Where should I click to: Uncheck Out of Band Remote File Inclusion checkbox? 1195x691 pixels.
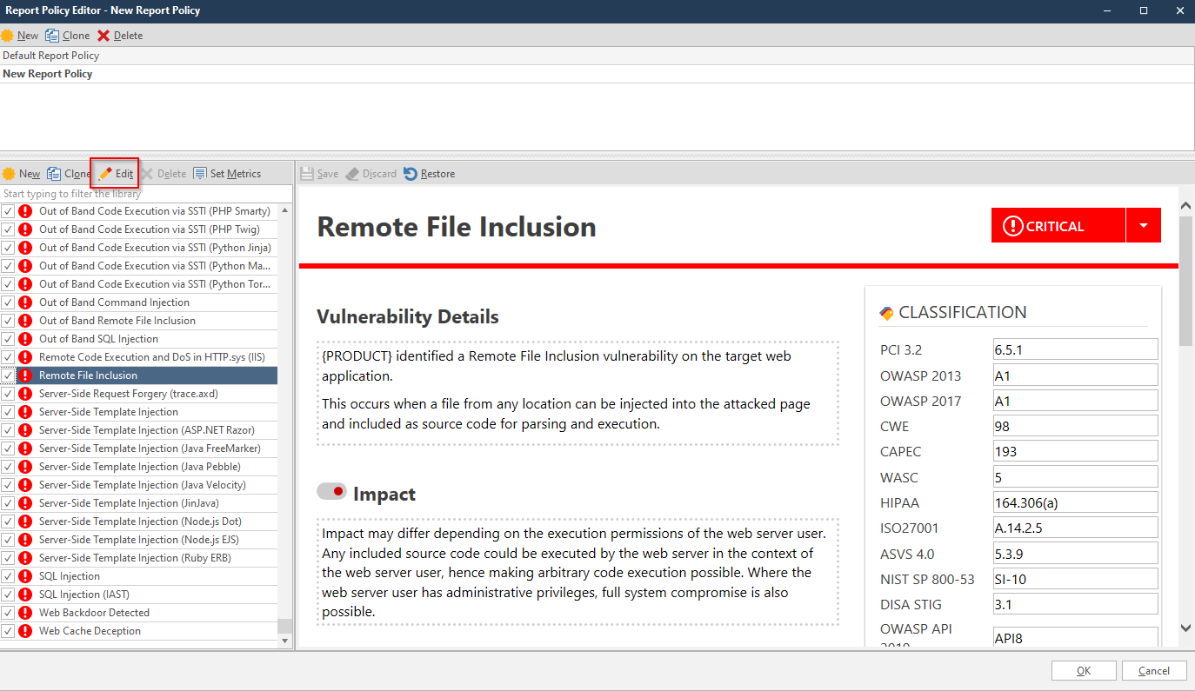[8, 321]
